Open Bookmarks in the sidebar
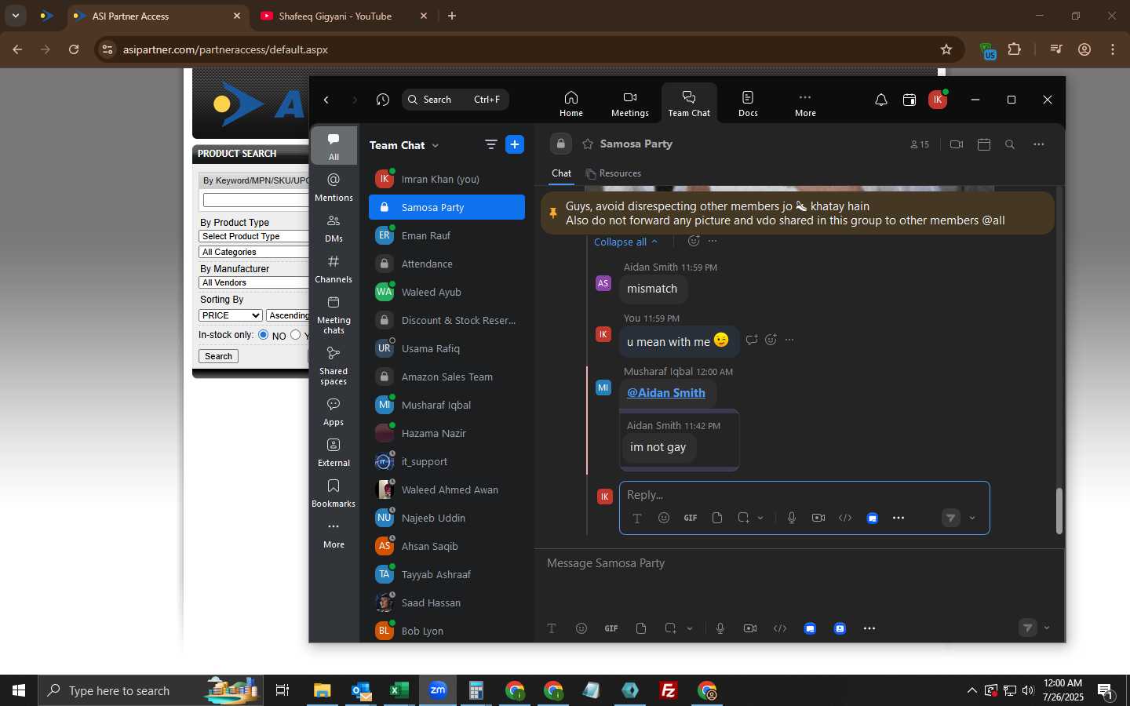Screen dimensions: 1130x706 coord(334,493)
